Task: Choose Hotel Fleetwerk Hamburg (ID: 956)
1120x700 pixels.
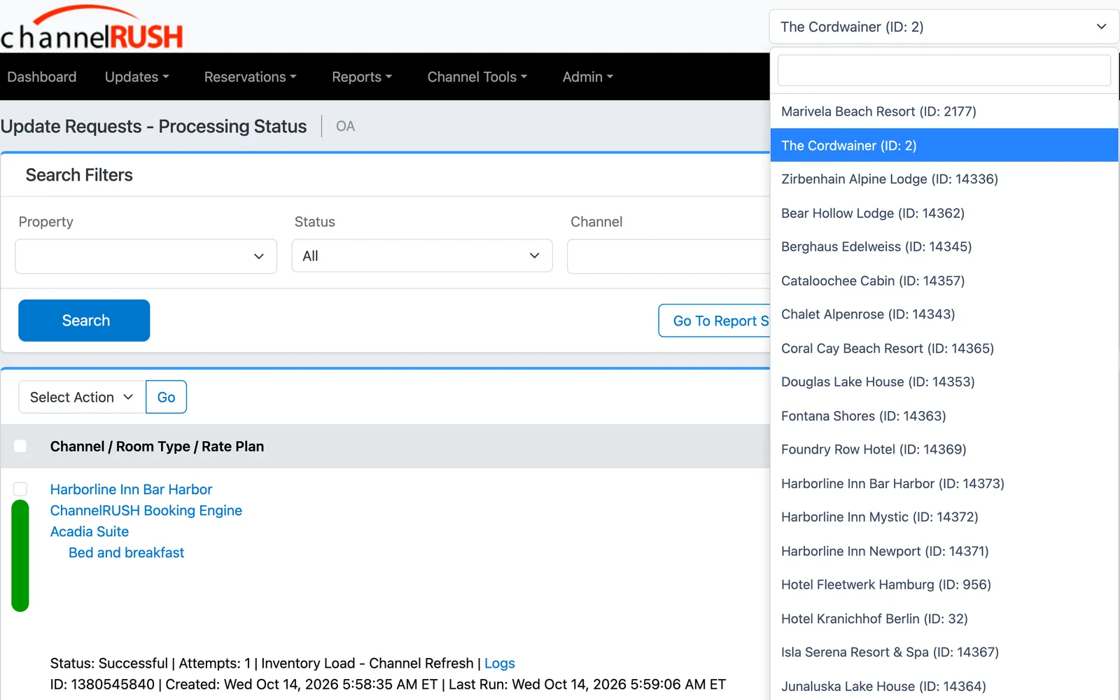Action: pos(944,584)
